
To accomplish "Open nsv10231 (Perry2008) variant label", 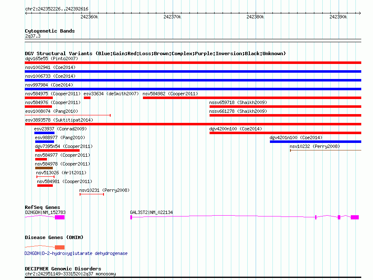I will tap(104, 190).
